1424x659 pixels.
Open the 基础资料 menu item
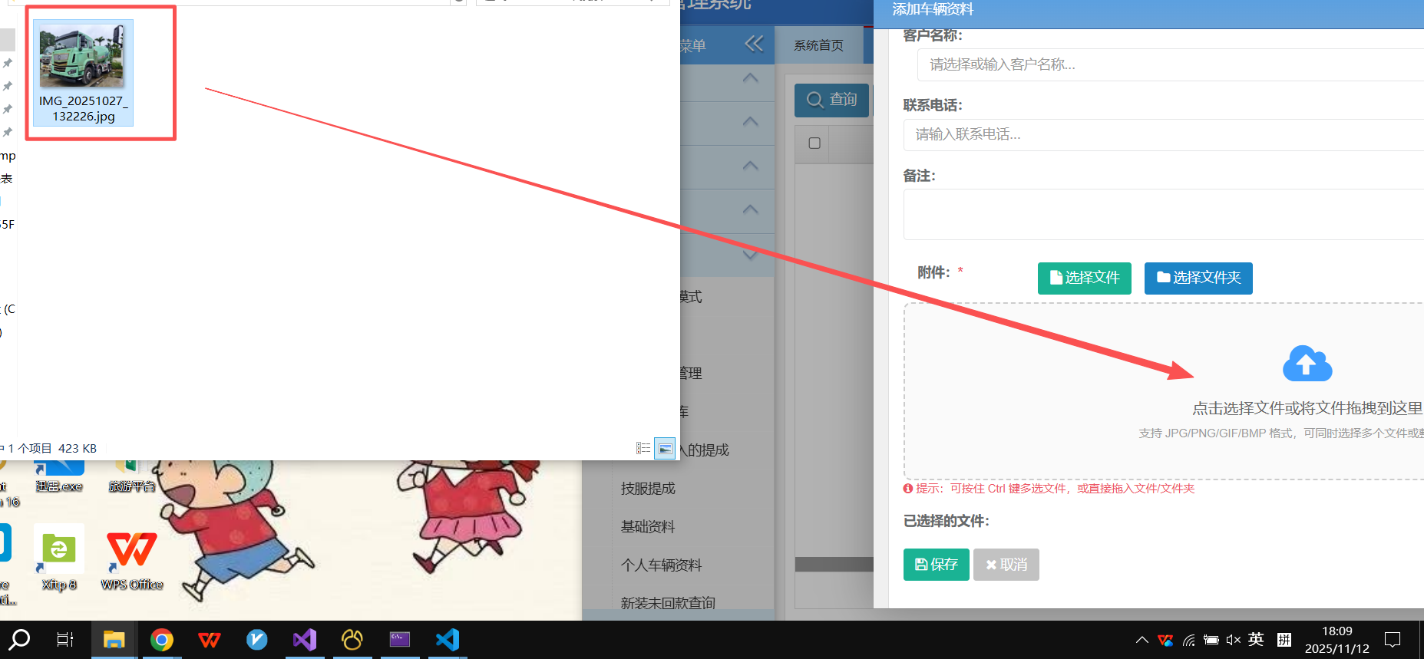click(648, 526)
